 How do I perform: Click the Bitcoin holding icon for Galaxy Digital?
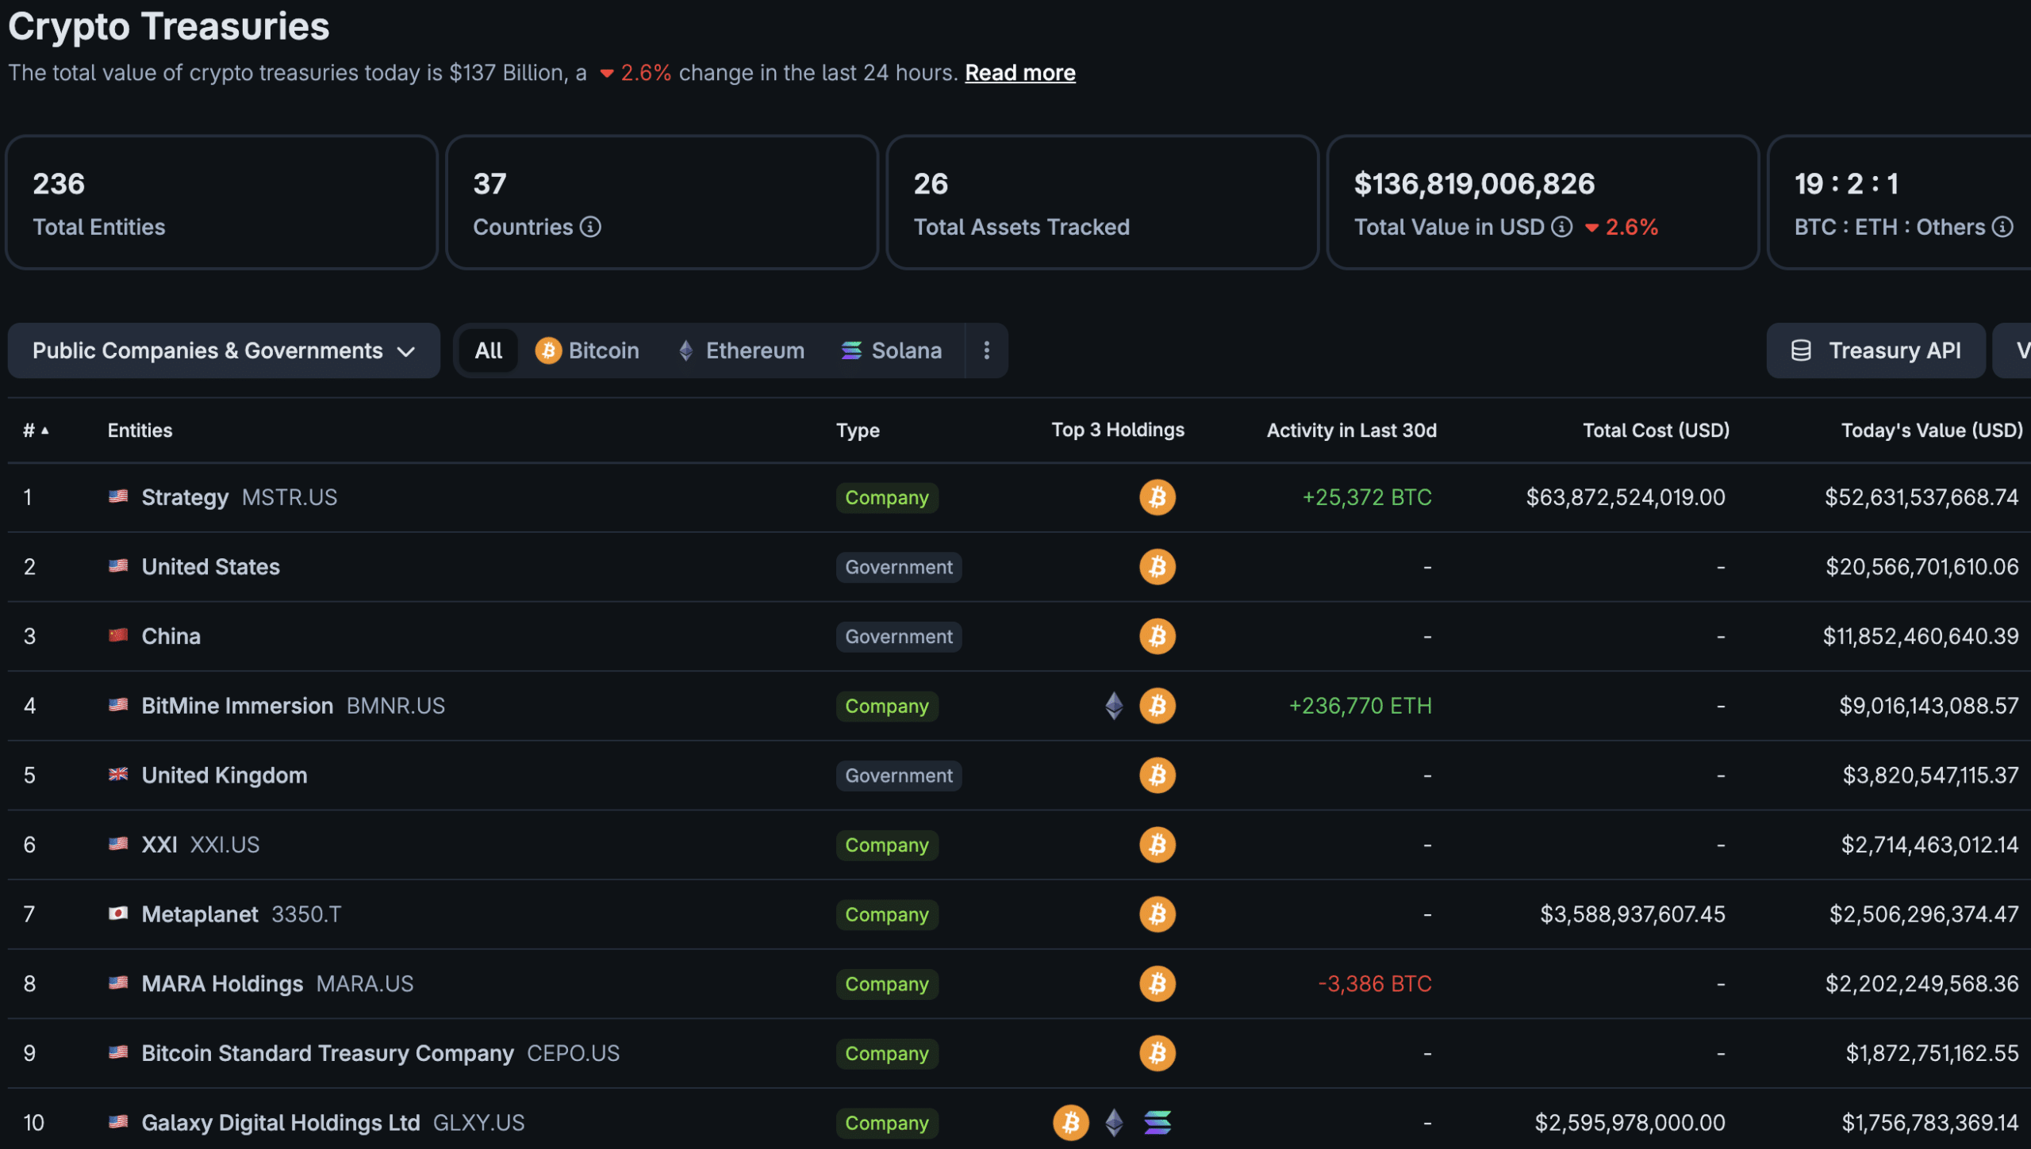[1071, 1123]
